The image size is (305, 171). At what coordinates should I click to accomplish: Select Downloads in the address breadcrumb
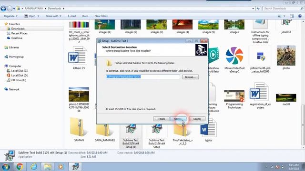[x=54, y=9]
